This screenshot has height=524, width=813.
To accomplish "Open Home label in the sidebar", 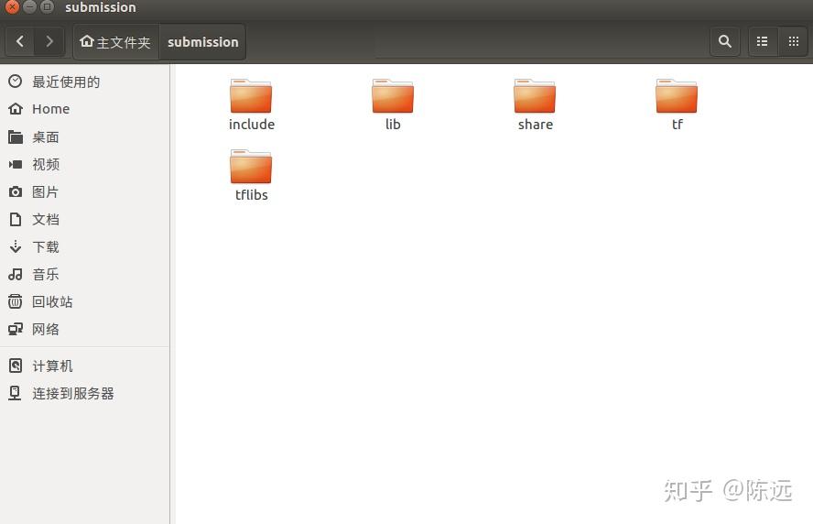I will [51, 109].
